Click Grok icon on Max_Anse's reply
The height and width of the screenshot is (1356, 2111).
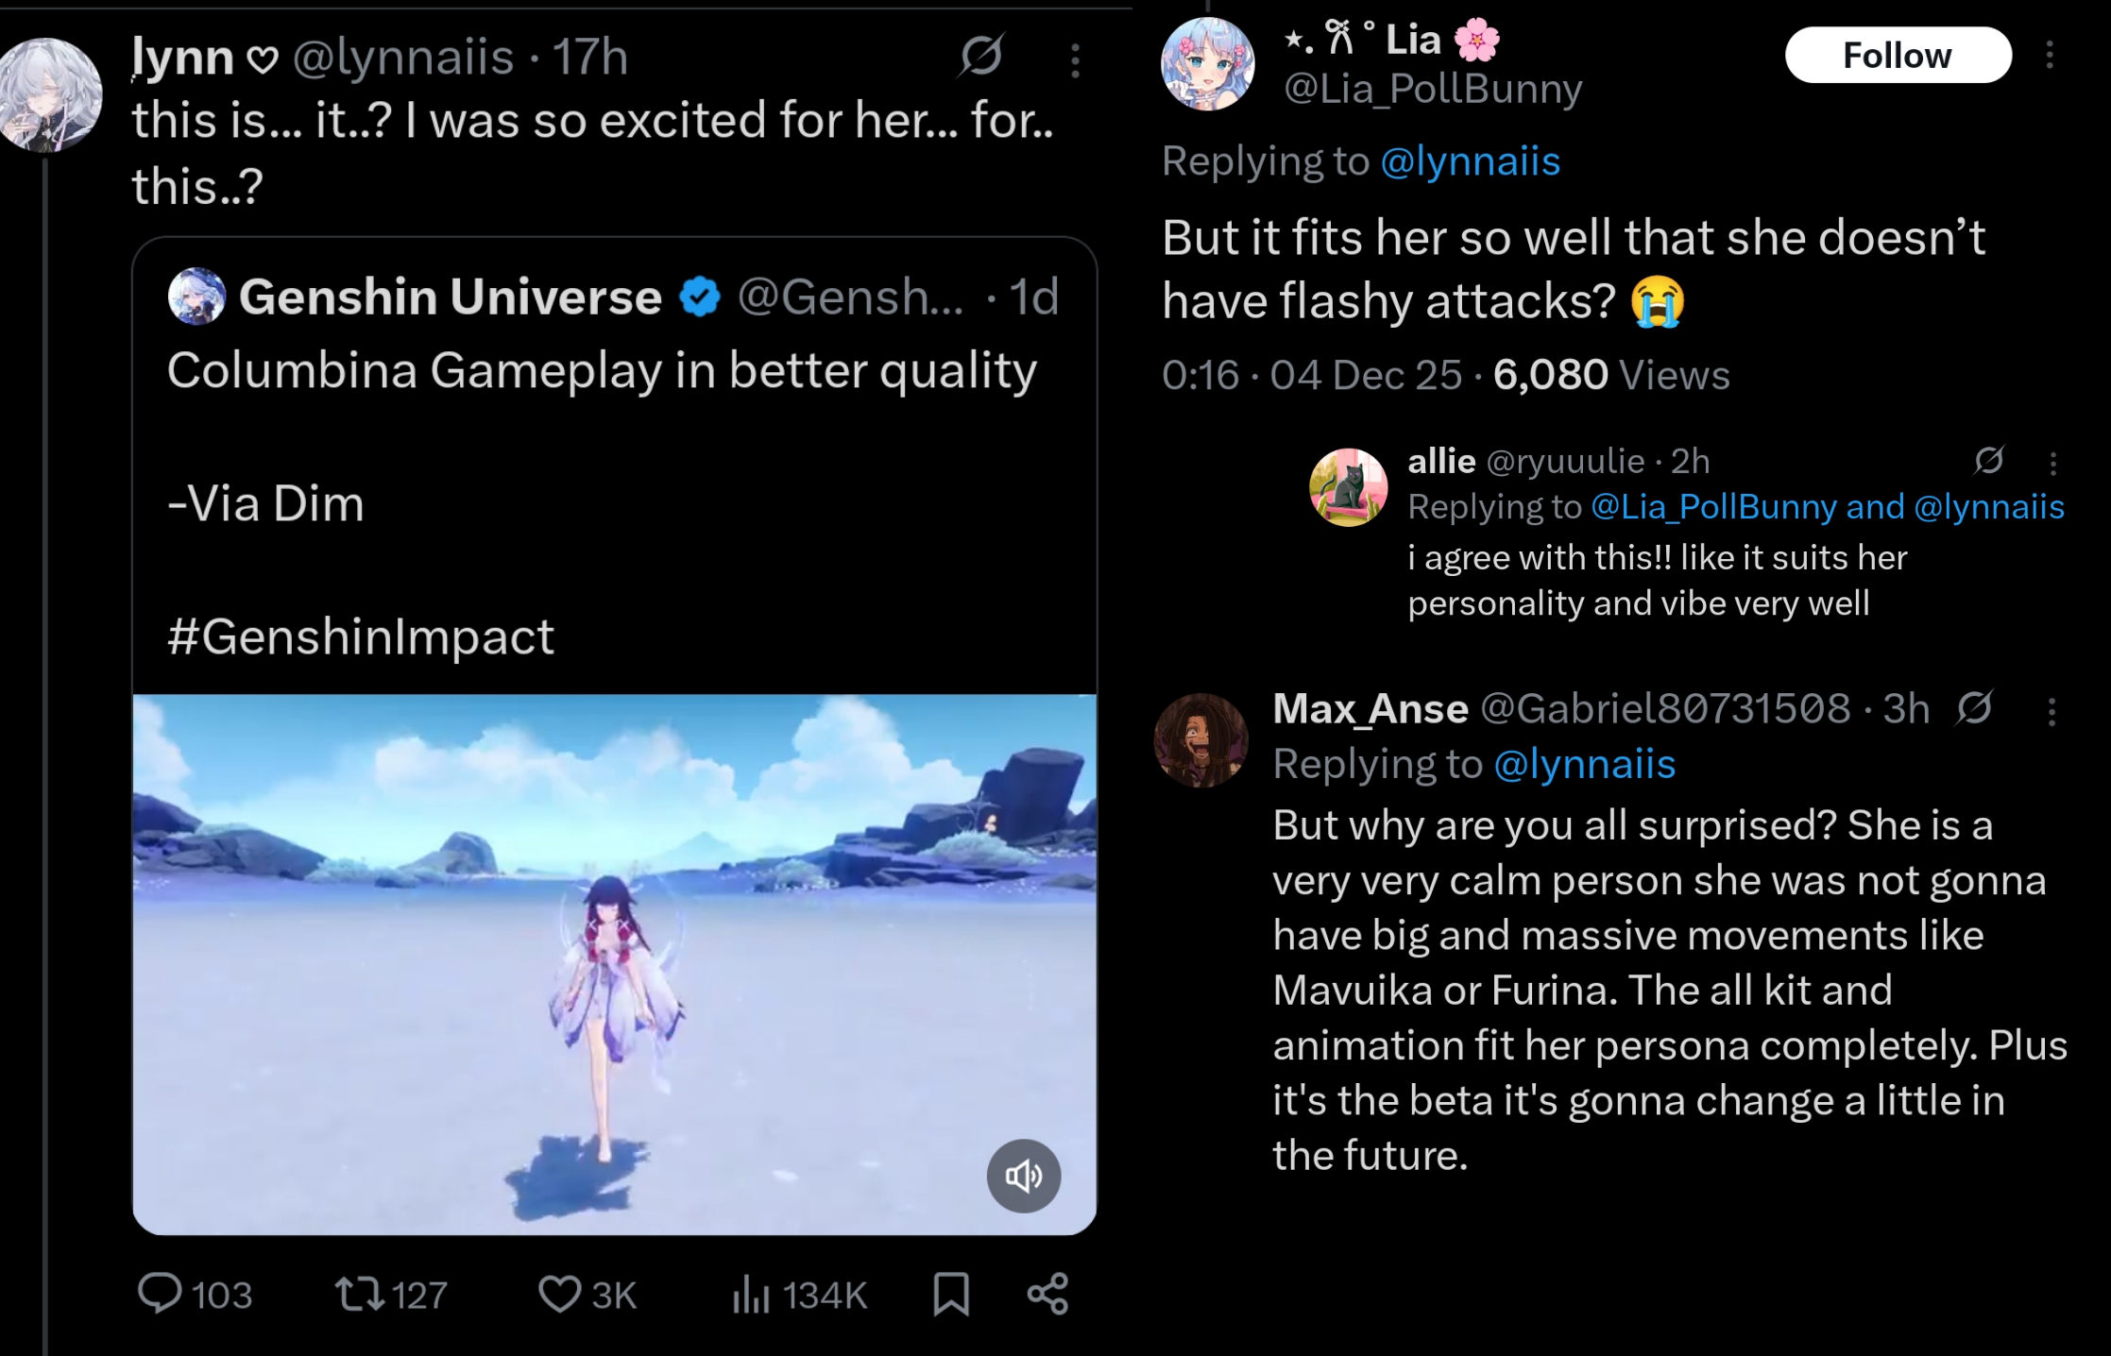click(x=1974, y=707)
